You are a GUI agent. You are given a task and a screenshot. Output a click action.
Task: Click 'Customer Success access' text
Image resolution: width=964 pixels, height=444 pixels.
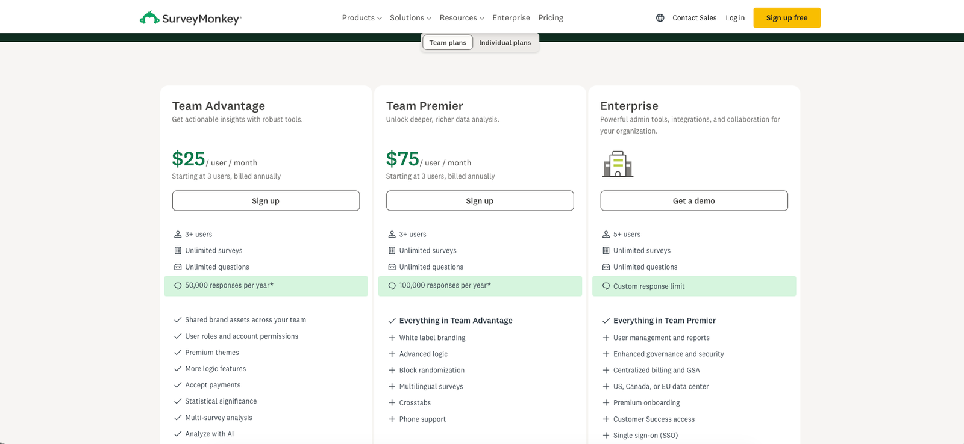[654, 419]
